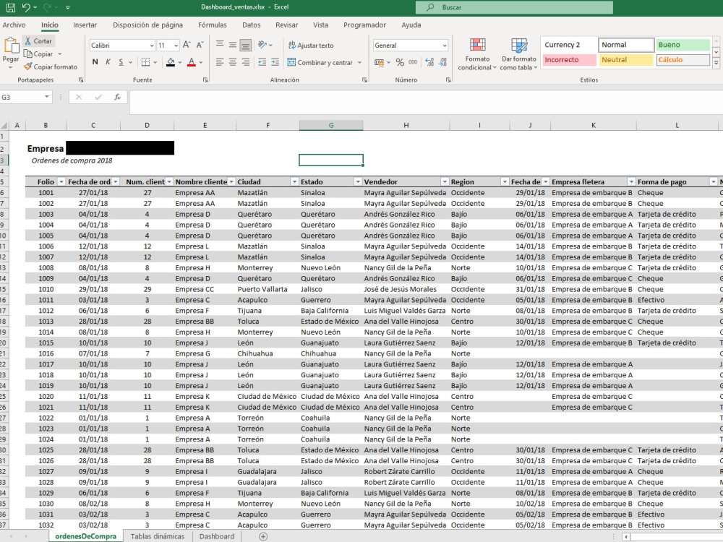Viewport: 723px width, 542px height.
Task: Apply cell borders icon
Action: coord(146,61)
